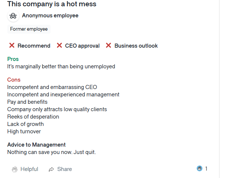Click the Cons heading
Screen dimensions: 225x178
coord(14,80)
